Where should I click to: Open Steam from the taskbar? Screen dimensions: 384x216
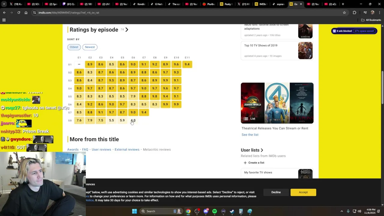coord(232,211)
